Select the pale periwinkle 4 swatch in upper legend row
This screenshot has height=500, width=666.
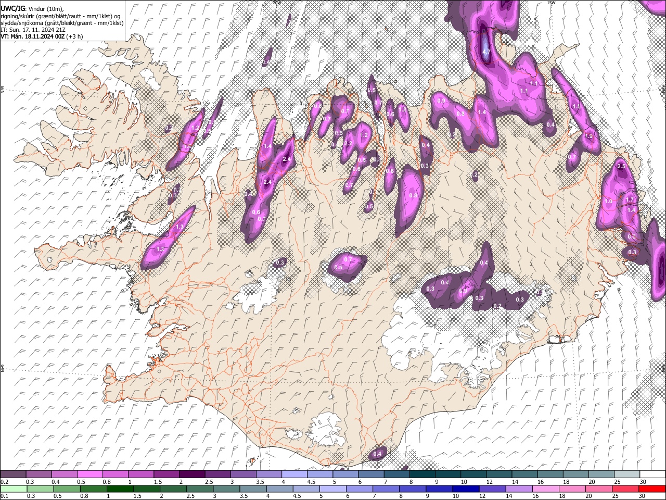294,474
